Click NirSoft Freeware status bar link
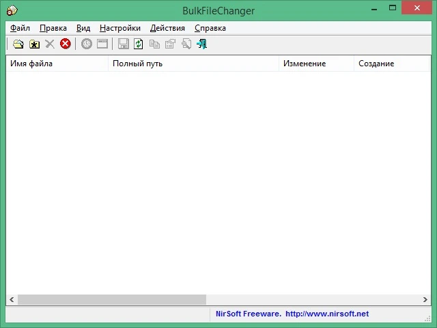This screenshot has height=328, width=437. (292, 314)
